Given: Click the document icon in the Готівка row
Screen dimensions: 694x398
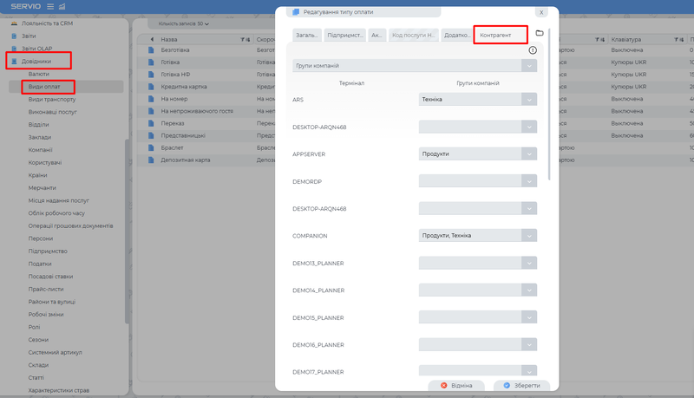Looking at the screenshot, I should point(150,63).
